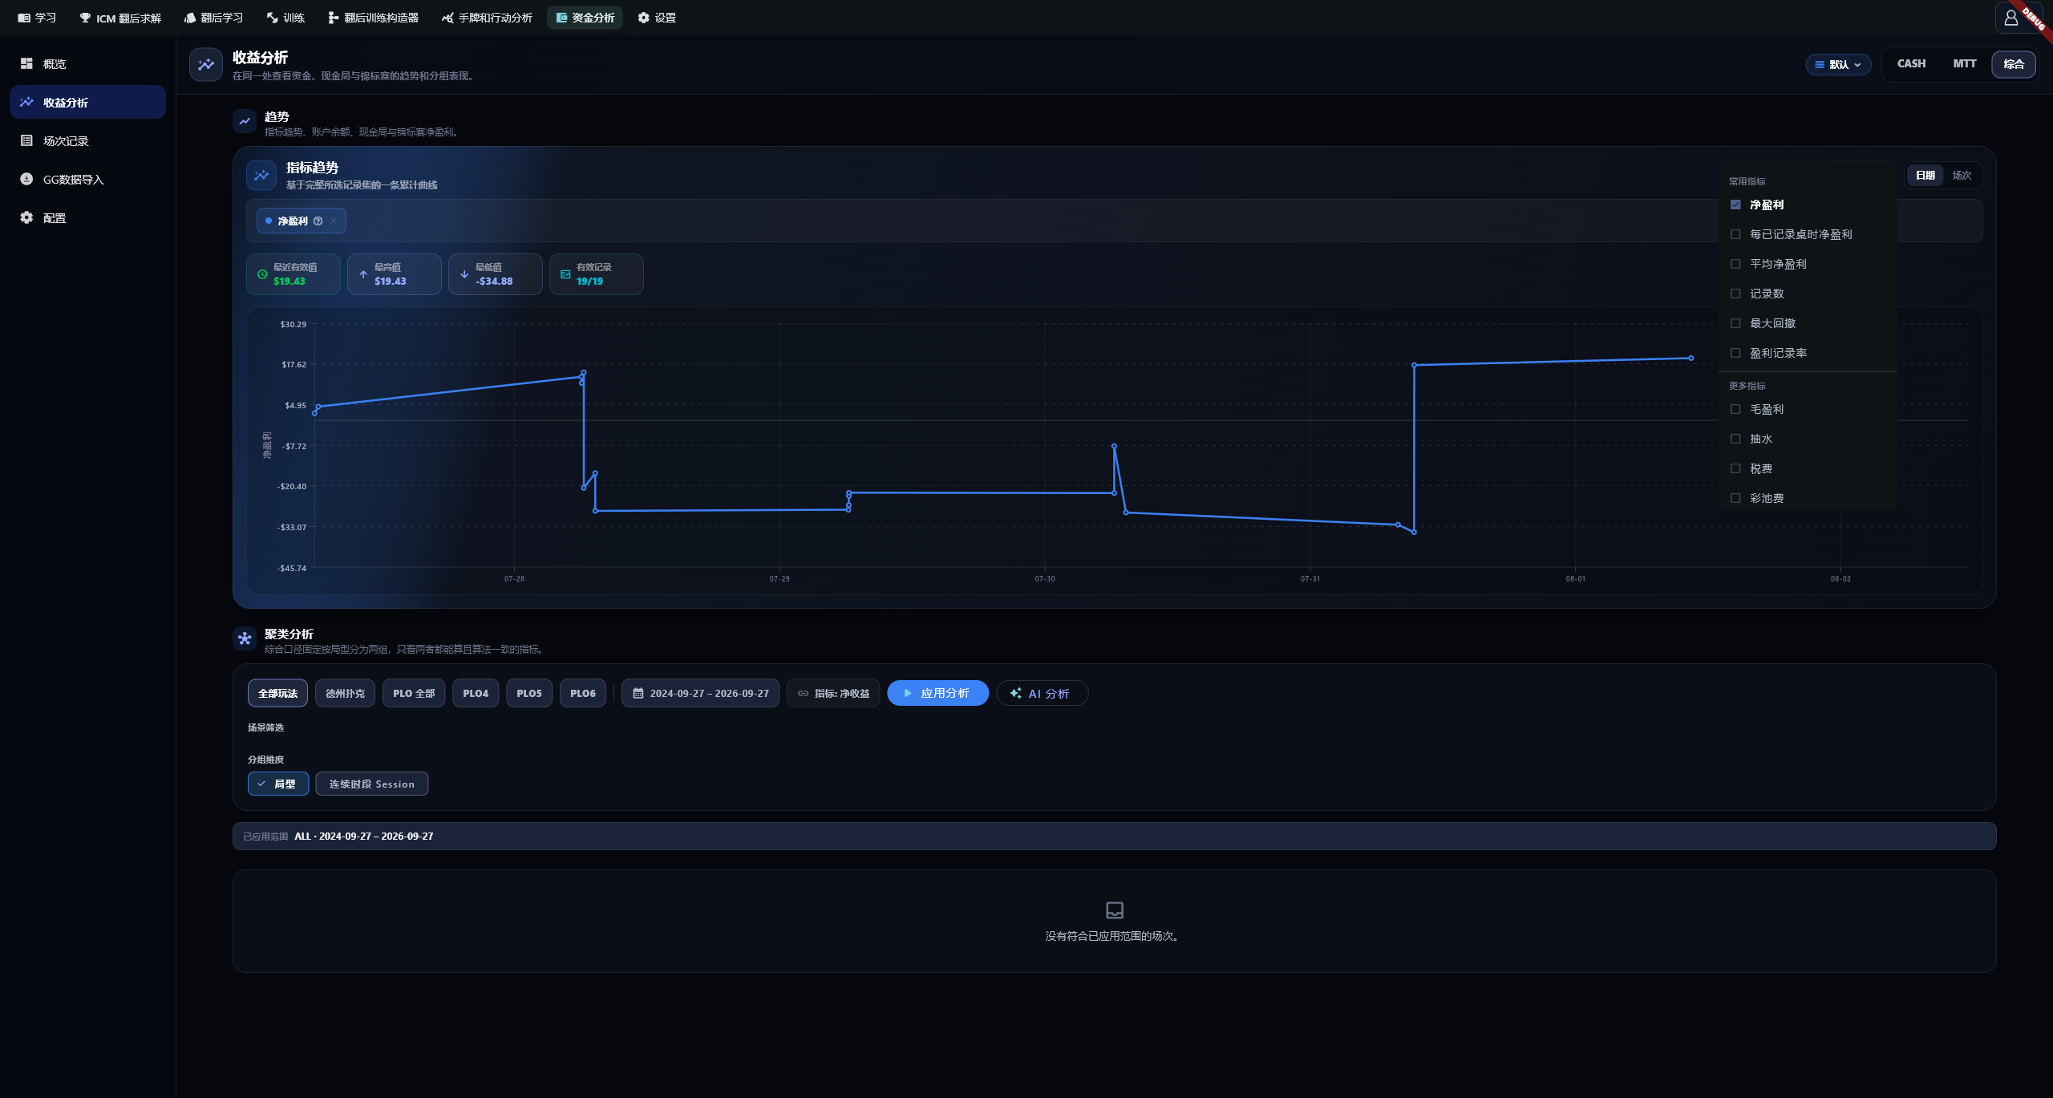Viewport: 2053px width, 1098px height.
Task: Select the PLO5 game filter
Action: coord(529,693)
